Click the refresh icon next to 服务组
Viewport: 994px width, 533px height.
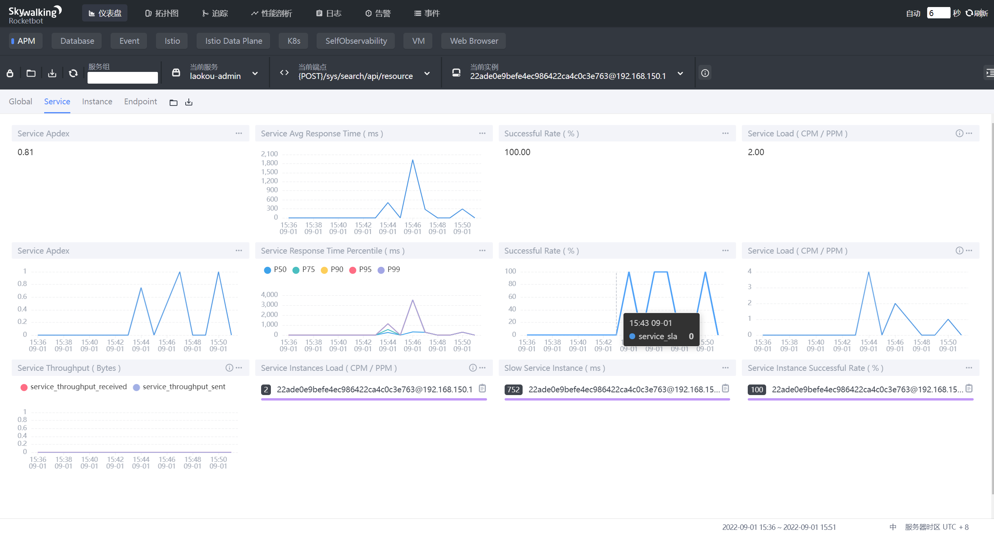(73, 73)
